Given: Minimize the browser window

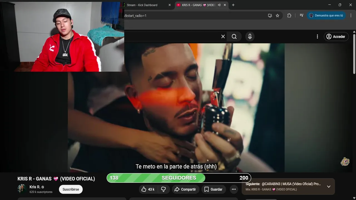Looking at the screenshot, I should 330,5.
